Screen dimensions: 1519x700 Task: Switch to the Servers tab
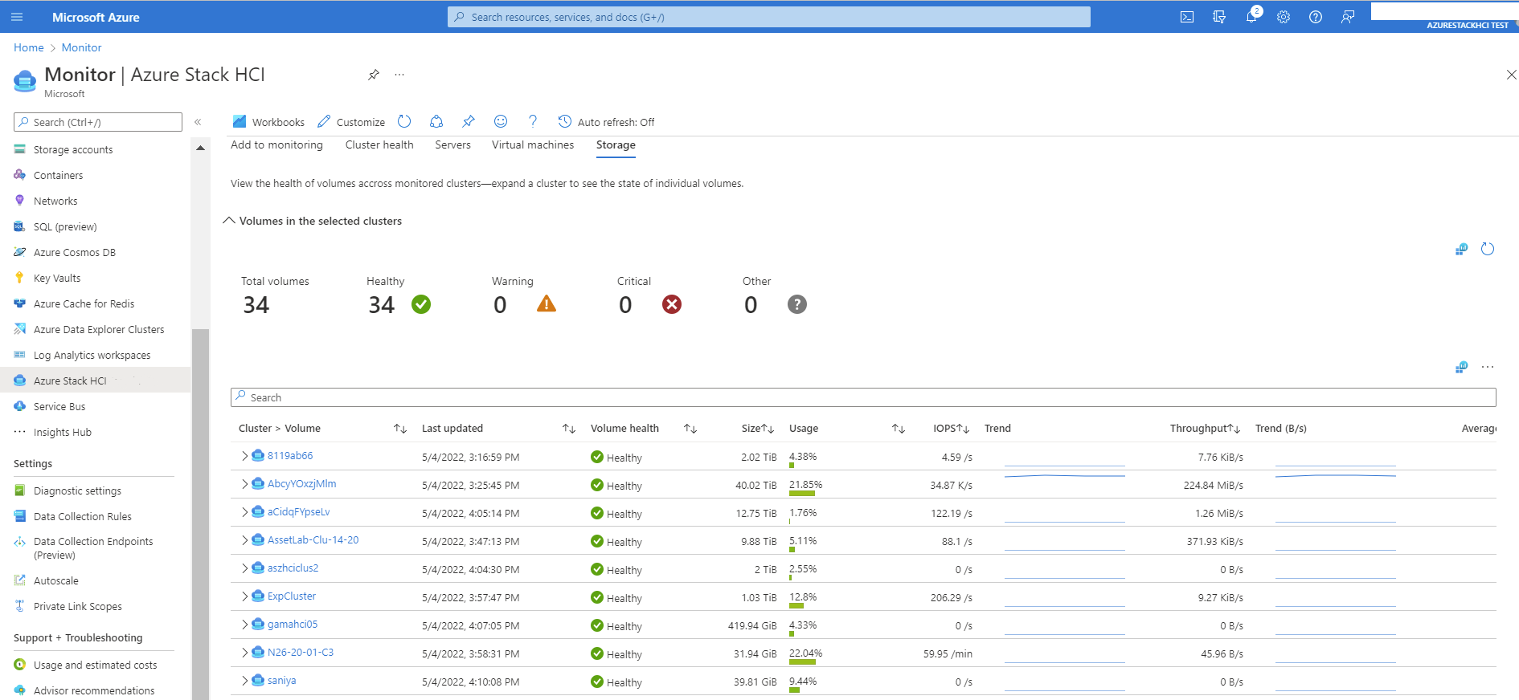tap(453, 144)
